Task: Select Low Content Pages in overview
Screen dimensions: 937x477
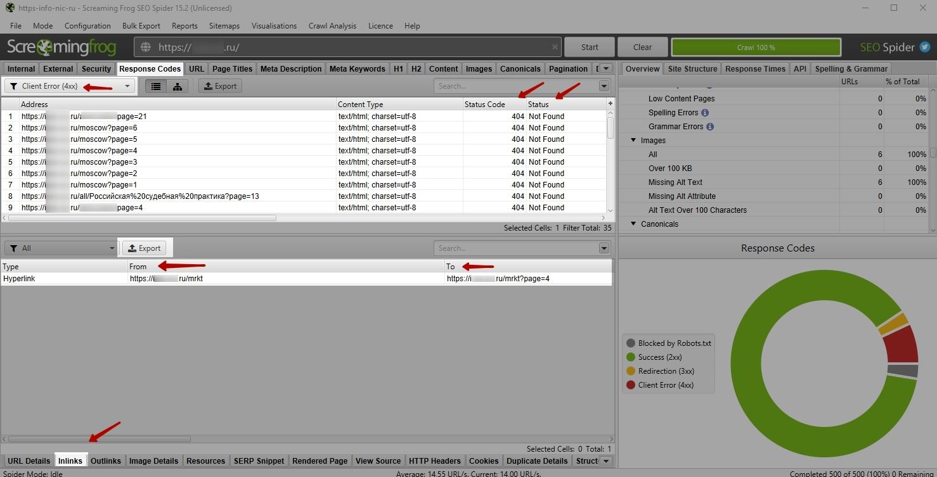Action: tap(682, 99)
